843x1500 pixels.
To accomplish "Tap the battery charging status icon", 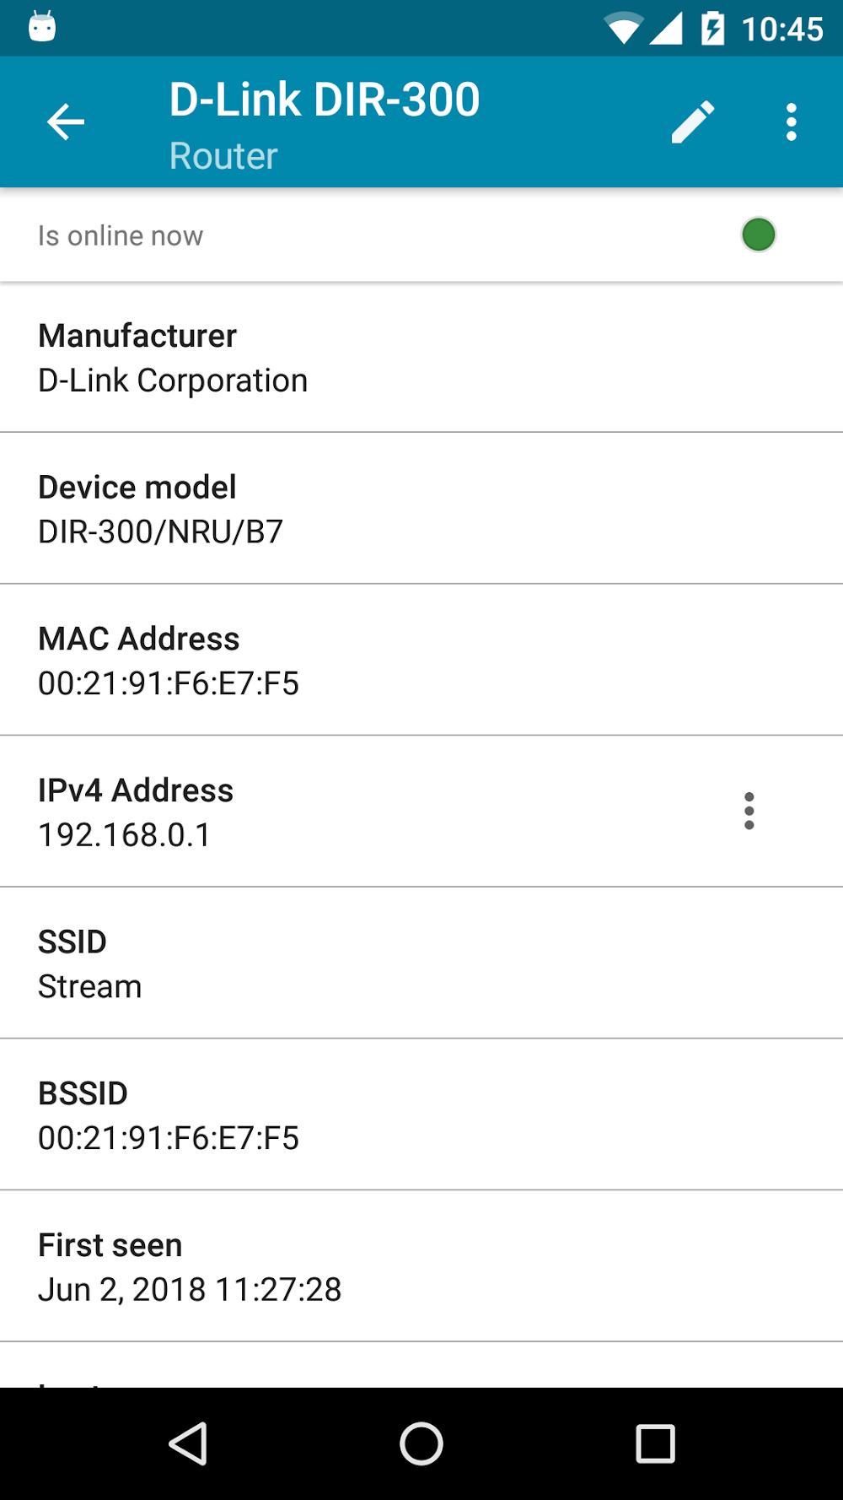I will pyautogui.click(x=712, y=29).
